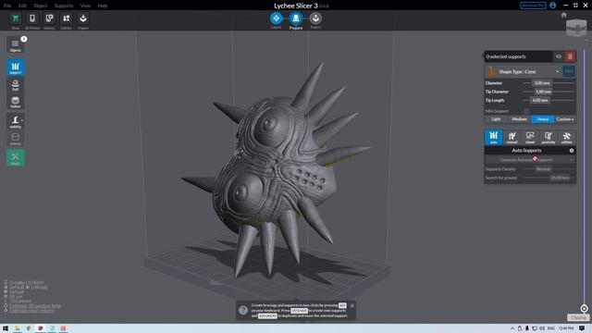The height and width of the screenshot is (333, 592).
Task: Click the PRO button beside Shape Type
Action: (x=569, y=71)
